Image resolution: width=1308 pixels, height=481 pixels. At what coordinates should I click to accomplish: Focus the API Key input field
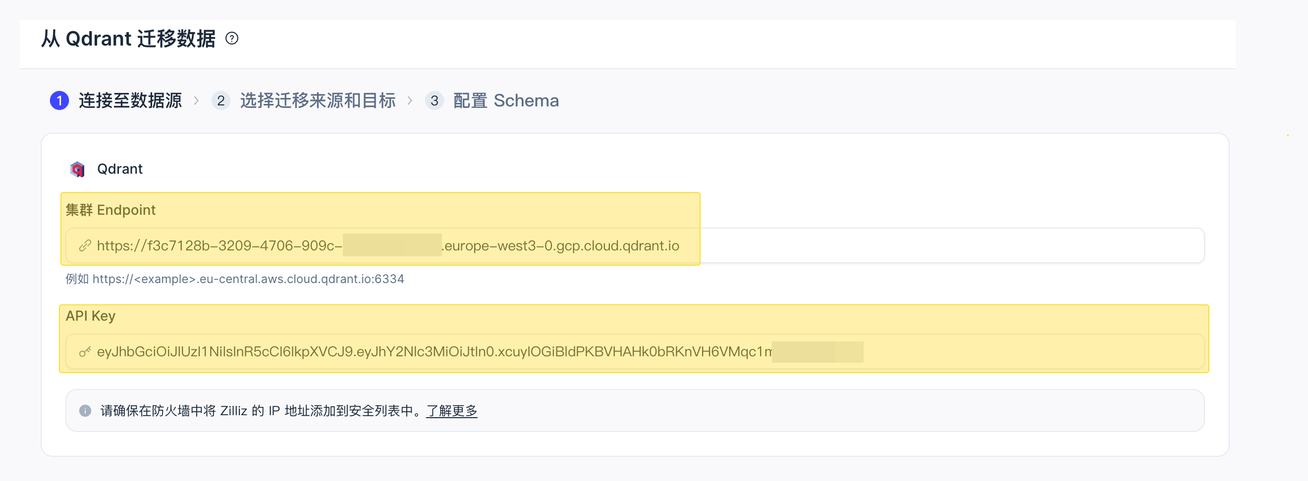(x=635, y=352)
